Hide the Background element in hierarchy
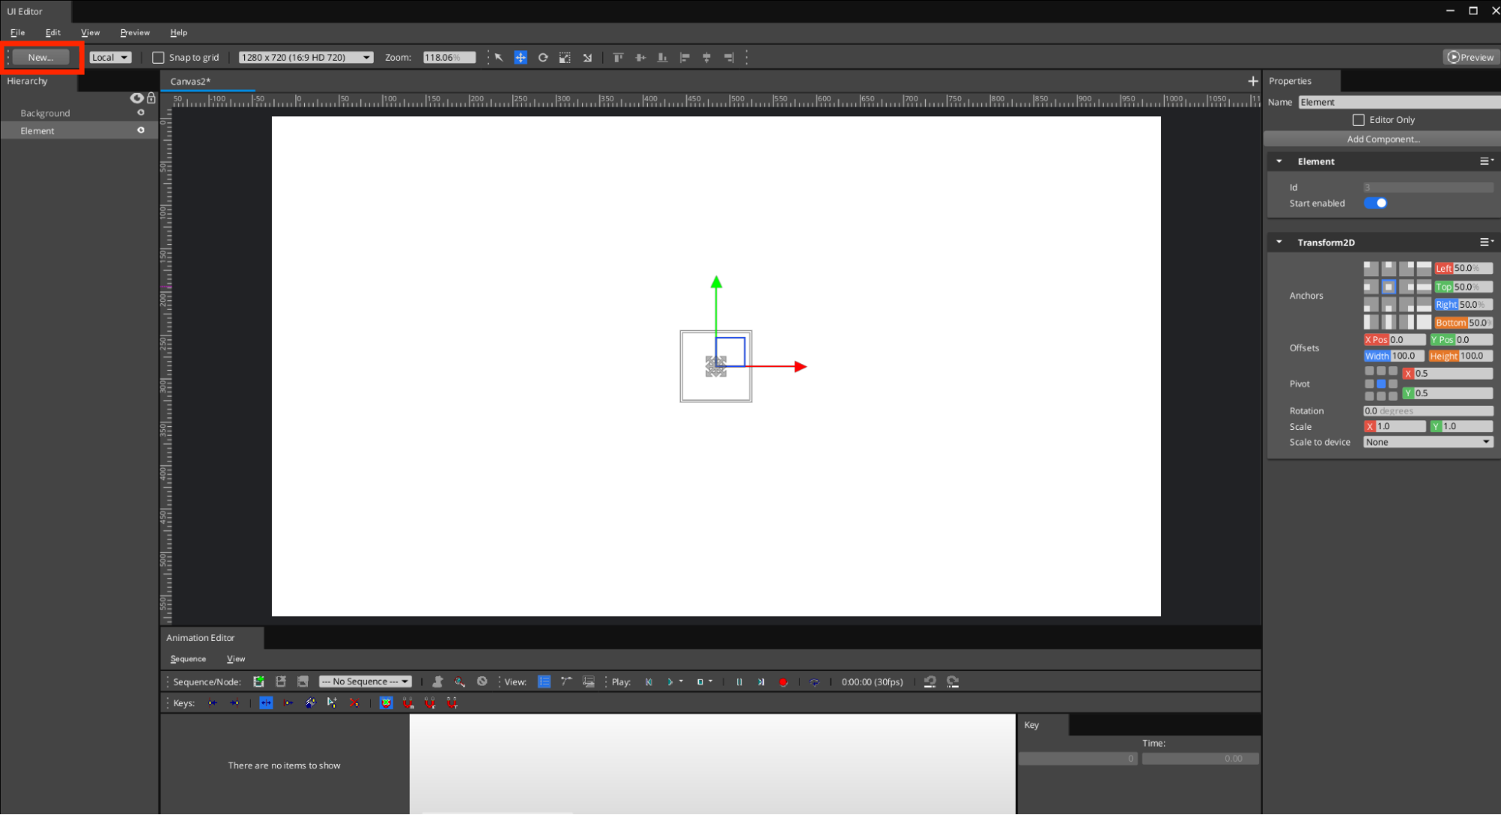The width and height of the screenshot is (1501, 815). [140, 113]
